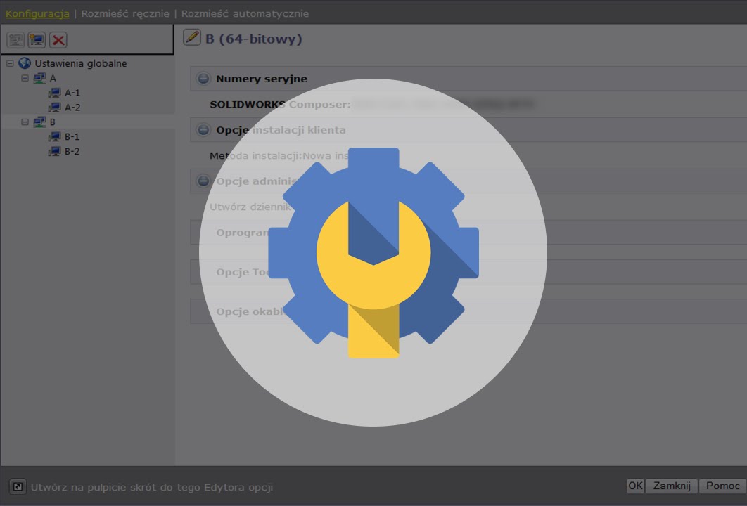Click the Numery seryjne header text
The image size is (747, 506).
coord(262,79)
